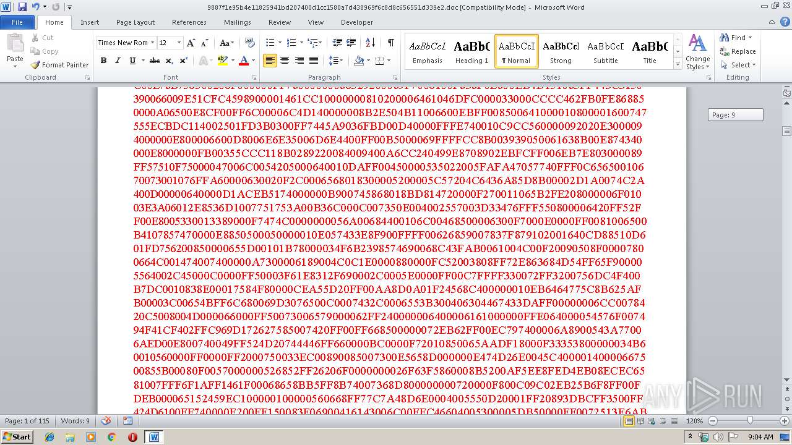
Task: Click the text highlight color marker
Action: tap(222, 61)
